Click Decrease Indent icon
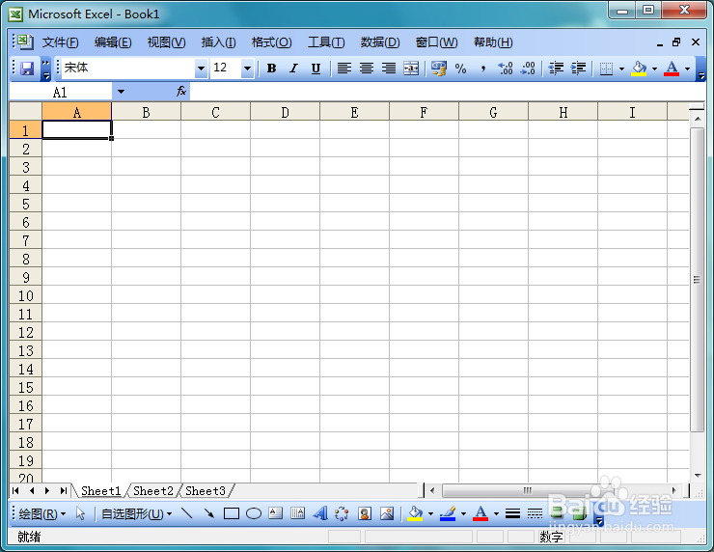This screenshot has width=714, height=552. [x=556, y=69]
